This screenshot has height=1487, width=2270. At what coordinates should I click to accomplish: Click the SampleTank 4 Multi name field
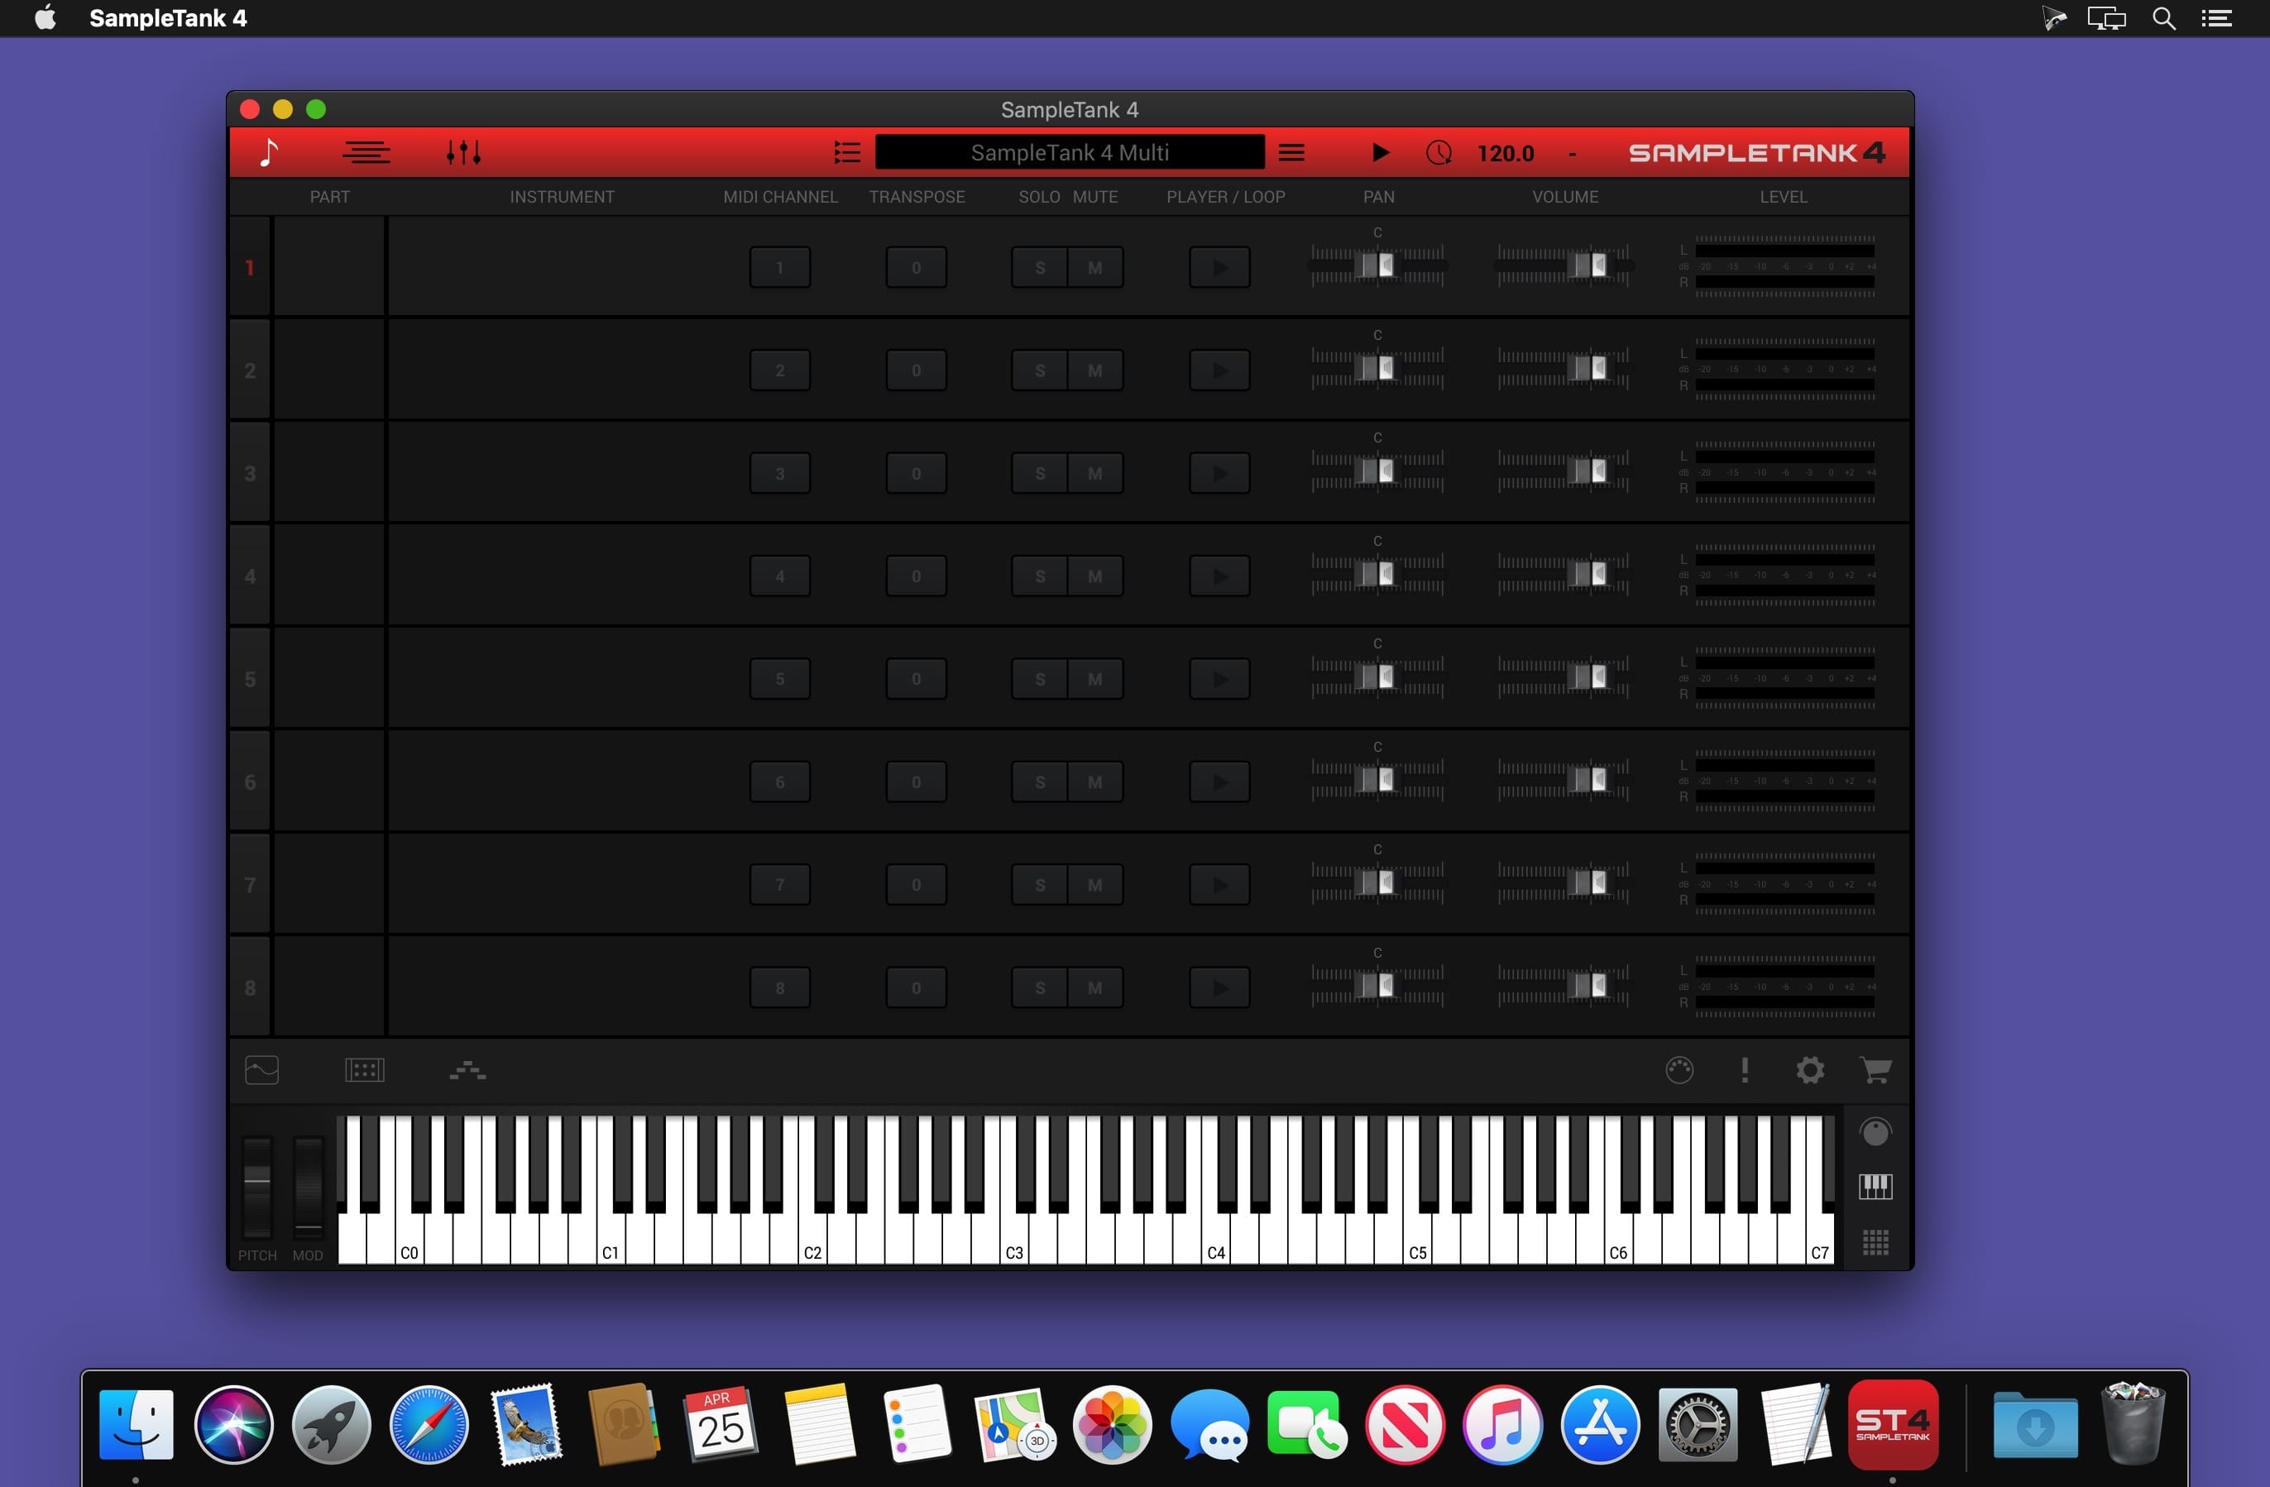pos(1070,153)
